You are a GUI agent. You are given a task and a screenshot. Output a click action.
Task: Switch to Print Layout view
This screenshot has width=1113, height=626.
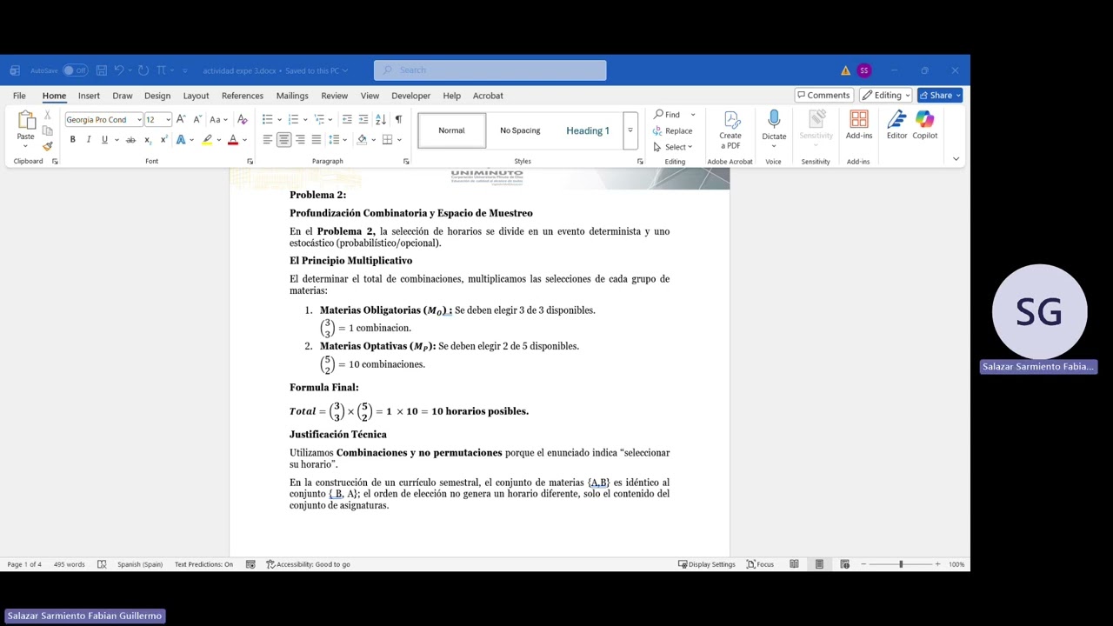pyautogui.click(x=819, y=564)
